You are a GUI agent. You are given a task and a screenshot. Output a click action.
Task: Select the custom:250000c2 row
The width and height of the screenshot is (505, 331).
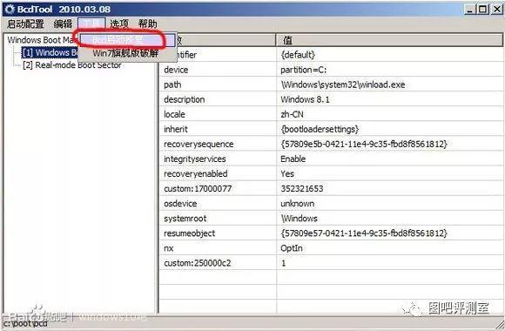point(332,263)
